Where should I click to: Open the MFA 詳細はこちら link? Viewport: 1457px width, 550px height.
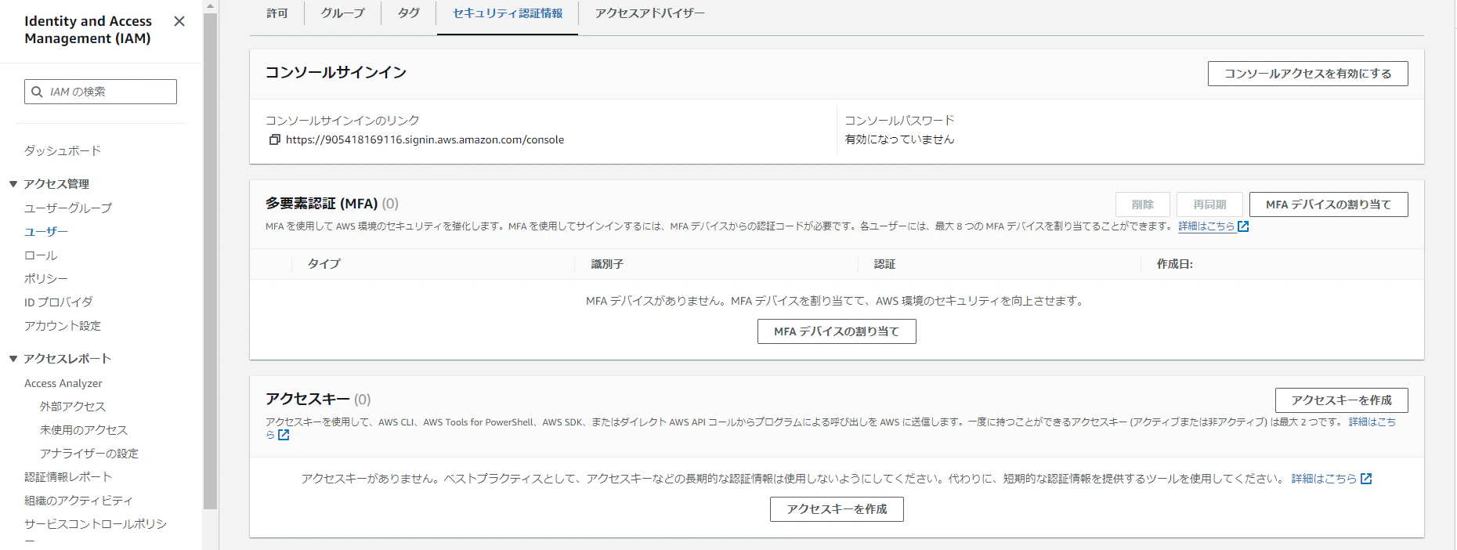(x=1206, y=226)
